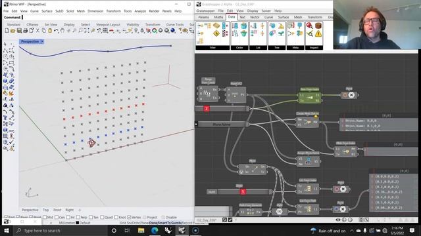421x236 pixels.
Task: Switch to the Maths tab in Grasshopper
Action: [218, 17]
